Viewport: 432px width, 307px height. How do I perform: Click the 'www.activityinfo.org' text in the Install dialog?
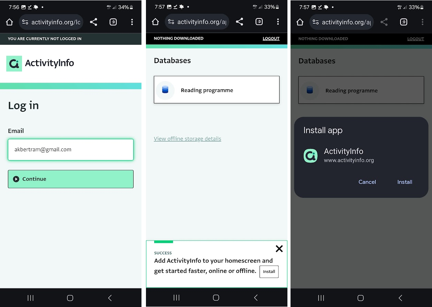click(x=349, y=160)
